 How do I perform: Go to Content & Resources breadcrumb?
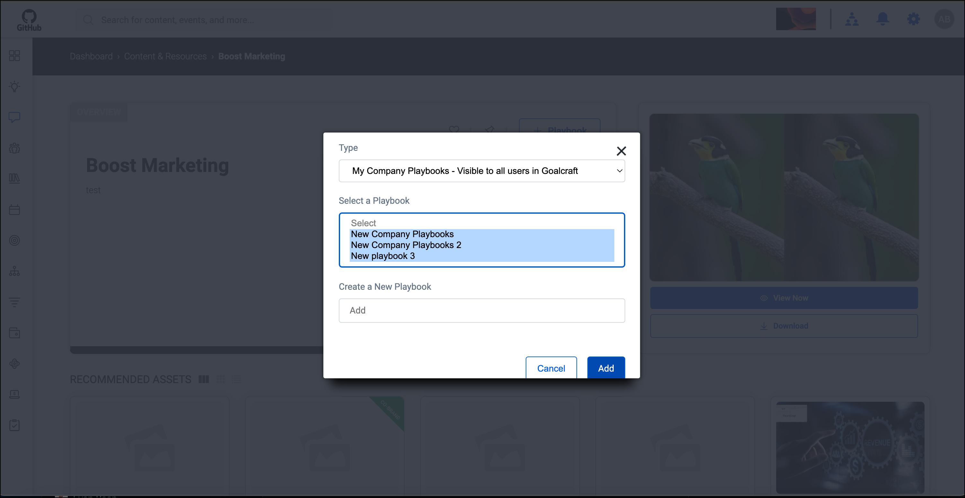coord(165,56)
